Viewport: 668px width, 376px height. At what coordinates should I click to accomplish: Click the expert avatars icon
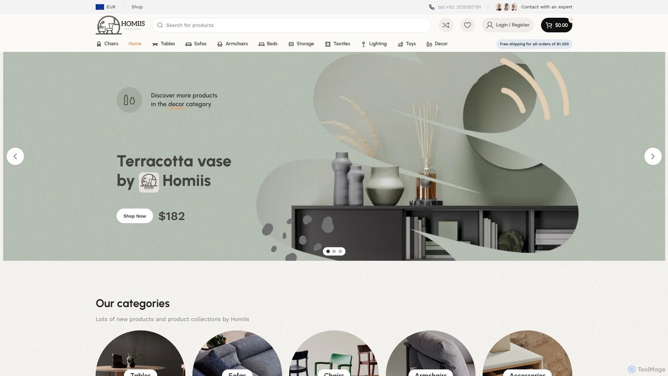pyautogui.click(x=506, y=7)
